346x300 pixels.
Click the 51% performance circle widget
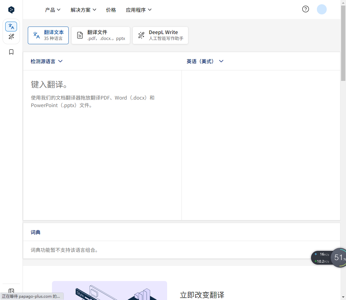coord(339,257)
